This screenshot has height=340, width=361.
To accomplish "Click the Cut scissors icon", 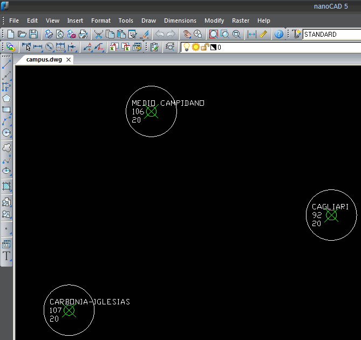I will 98,34.
